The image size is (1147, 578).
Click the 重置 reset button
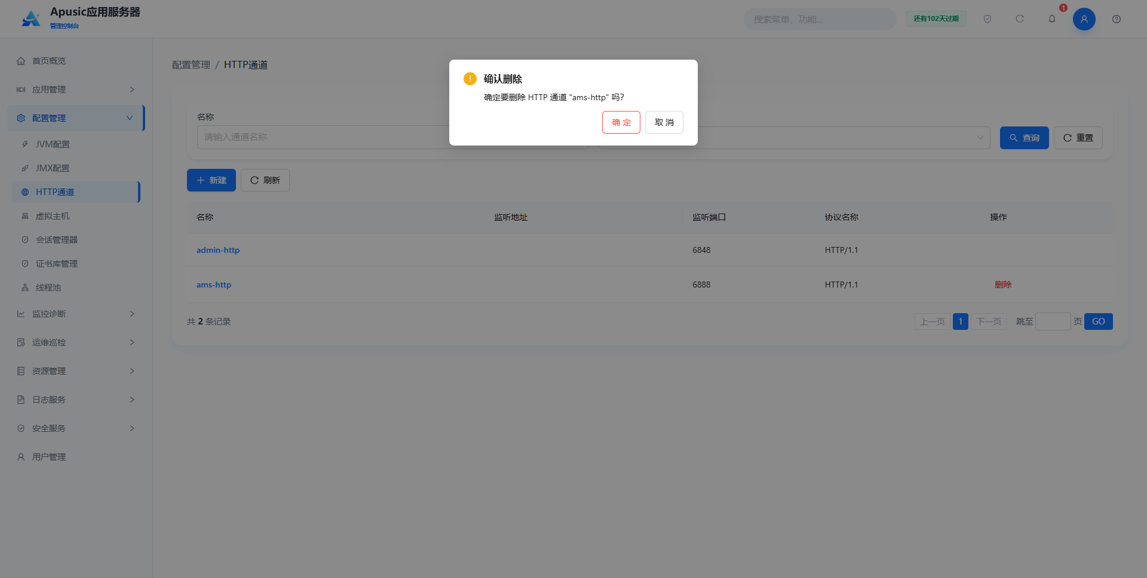tap(1078, 138)
